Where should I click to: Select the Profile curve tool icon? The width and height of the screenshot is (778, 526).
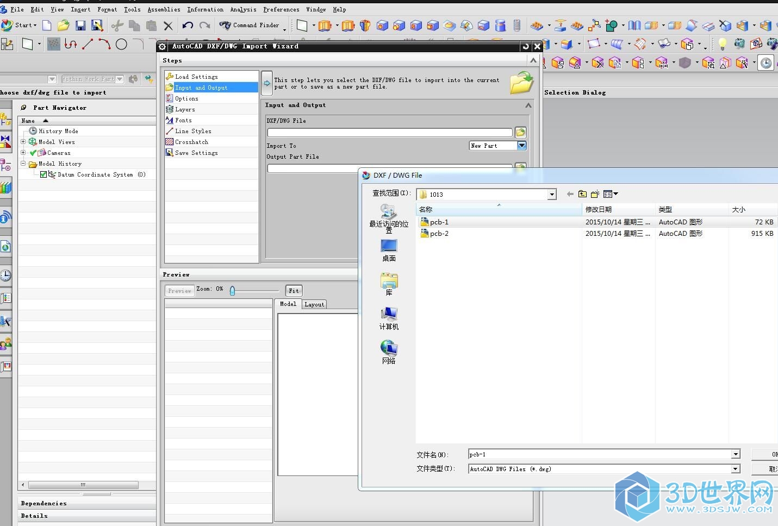(x=70, y=44)
